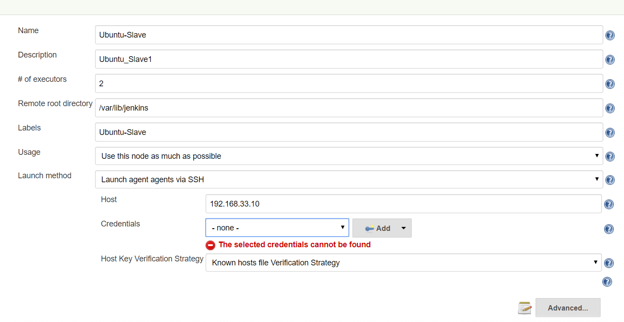
Task: Click the Advanced... button
Action: [x=568, y=308]
